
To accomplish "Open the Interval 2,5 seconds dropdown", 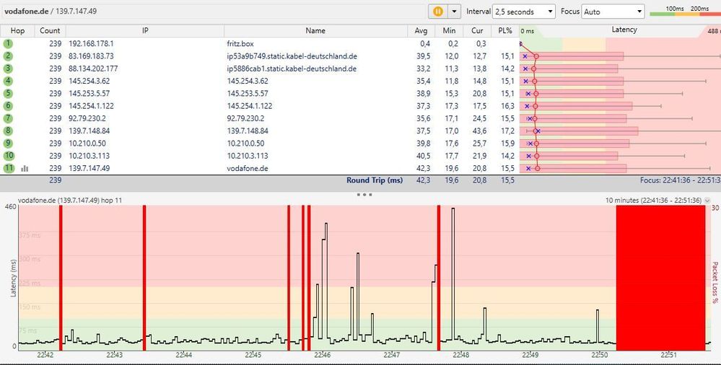I will 524,12.
